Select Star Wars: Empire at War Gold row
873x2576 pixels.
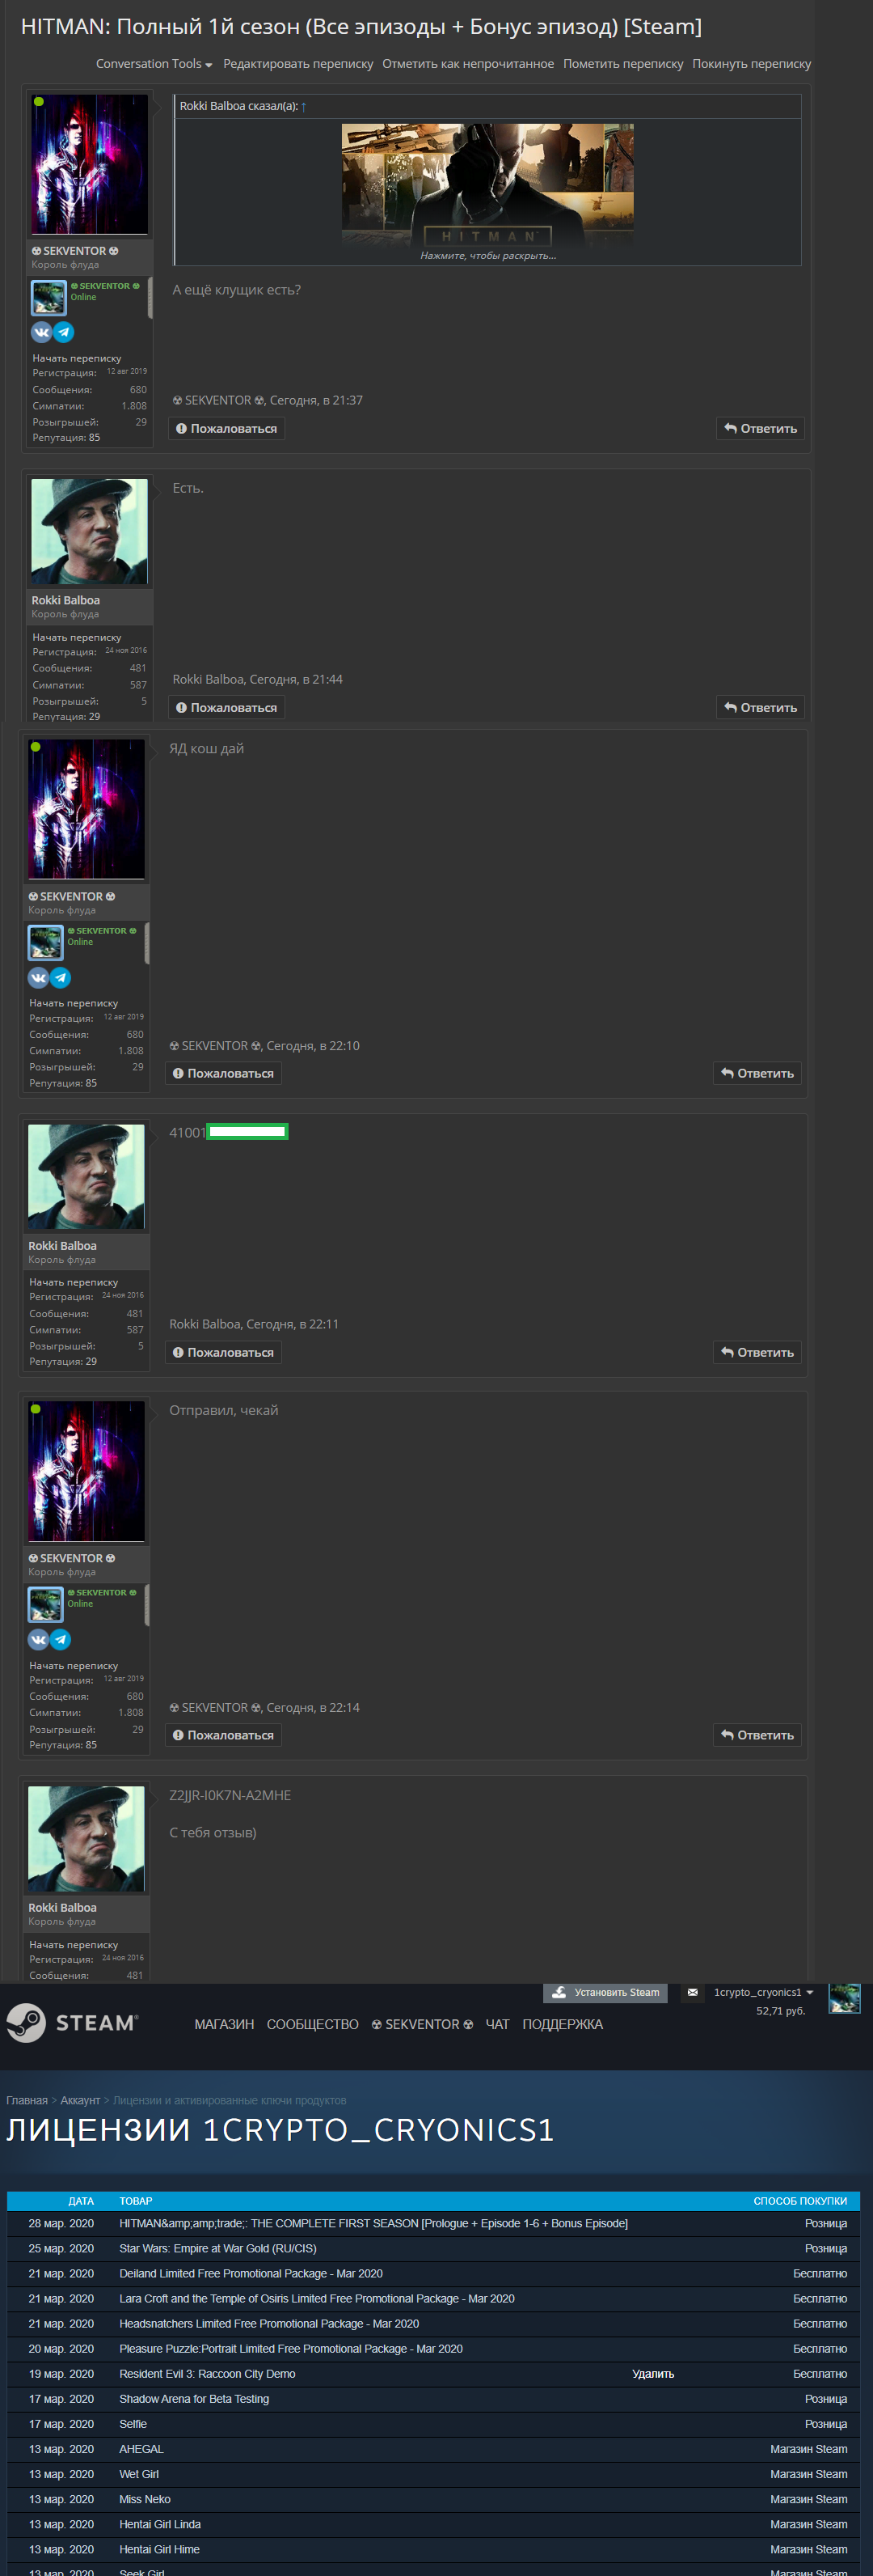pyautogui.click(x=433, y=2248)
